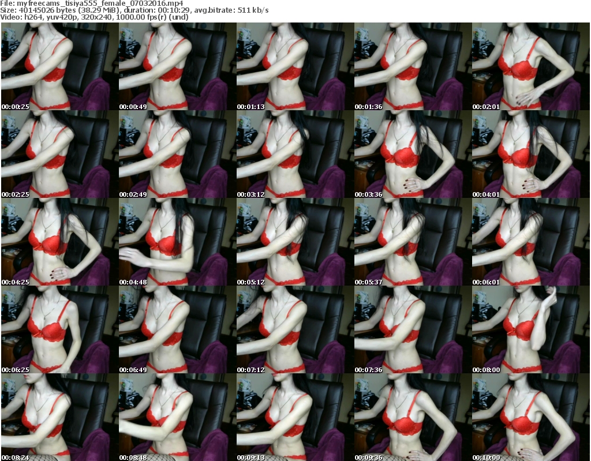Open the frame marked 00:07:12

pos(295,330)
